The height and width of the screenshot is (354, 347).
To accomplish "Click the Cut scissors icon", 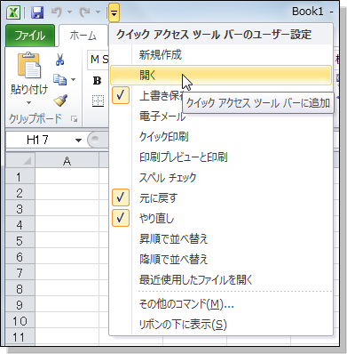I will (60, 60).
